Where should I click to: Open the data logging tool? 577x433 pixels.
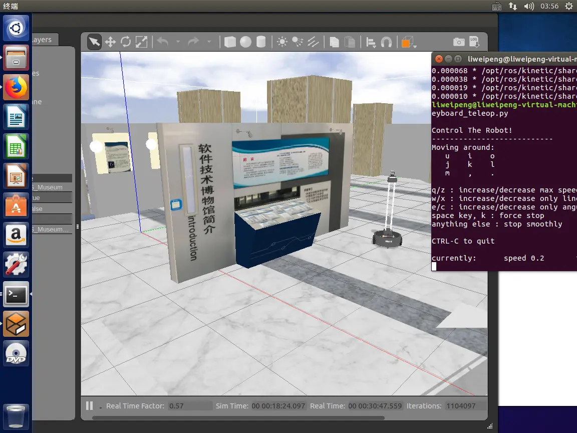pos(474,42)
